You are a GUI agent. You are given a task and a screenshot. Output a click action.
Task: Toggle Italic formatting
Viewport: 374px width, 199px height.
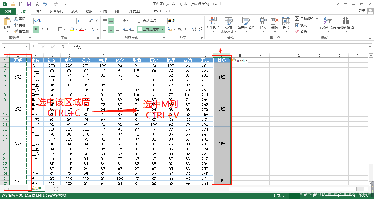tap(42, 29)
